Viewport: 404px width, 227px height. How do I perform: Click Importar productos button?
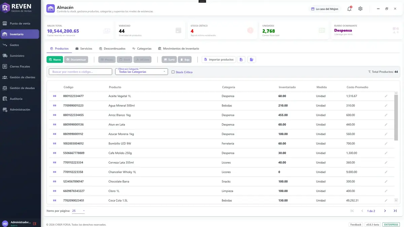click(x=219, y=60)
